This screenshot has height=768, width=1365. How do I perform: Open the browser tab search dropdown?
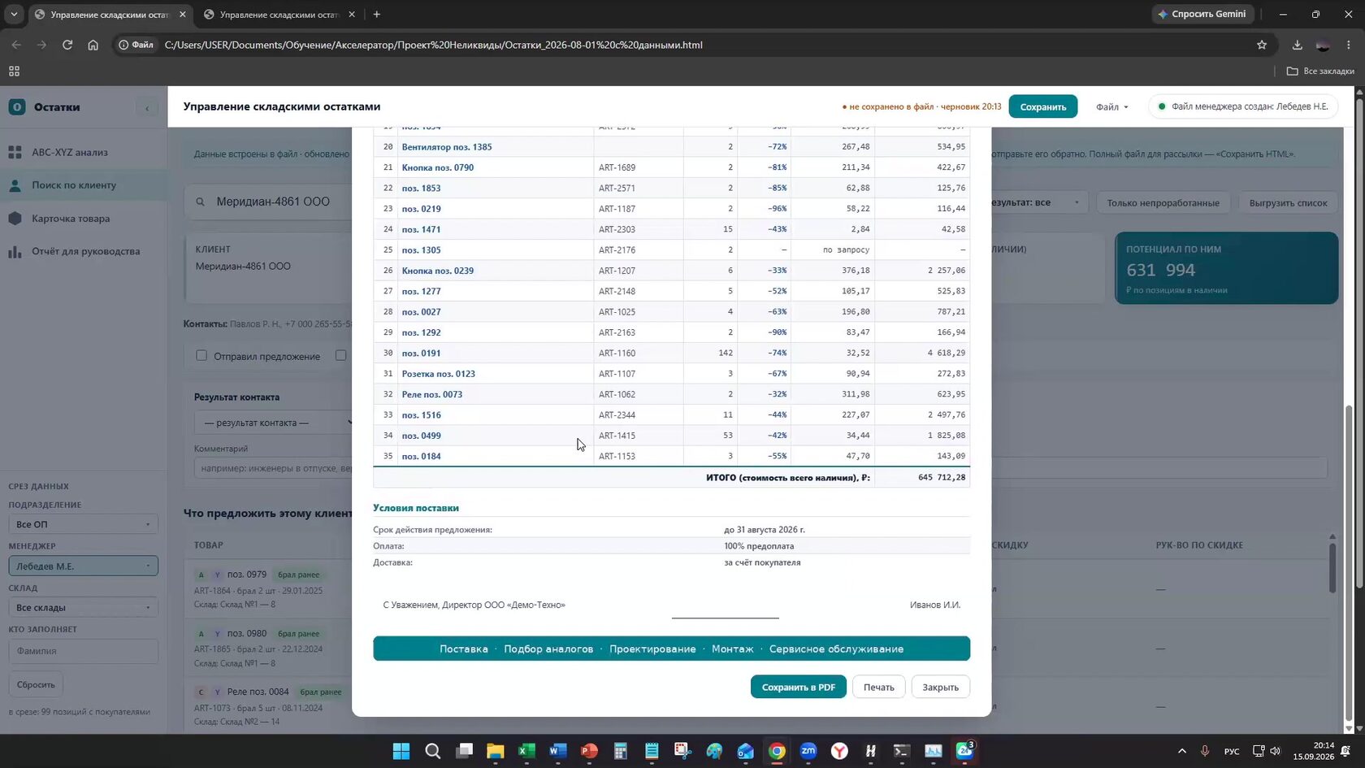pyautogui.click(x=14, y=14)
